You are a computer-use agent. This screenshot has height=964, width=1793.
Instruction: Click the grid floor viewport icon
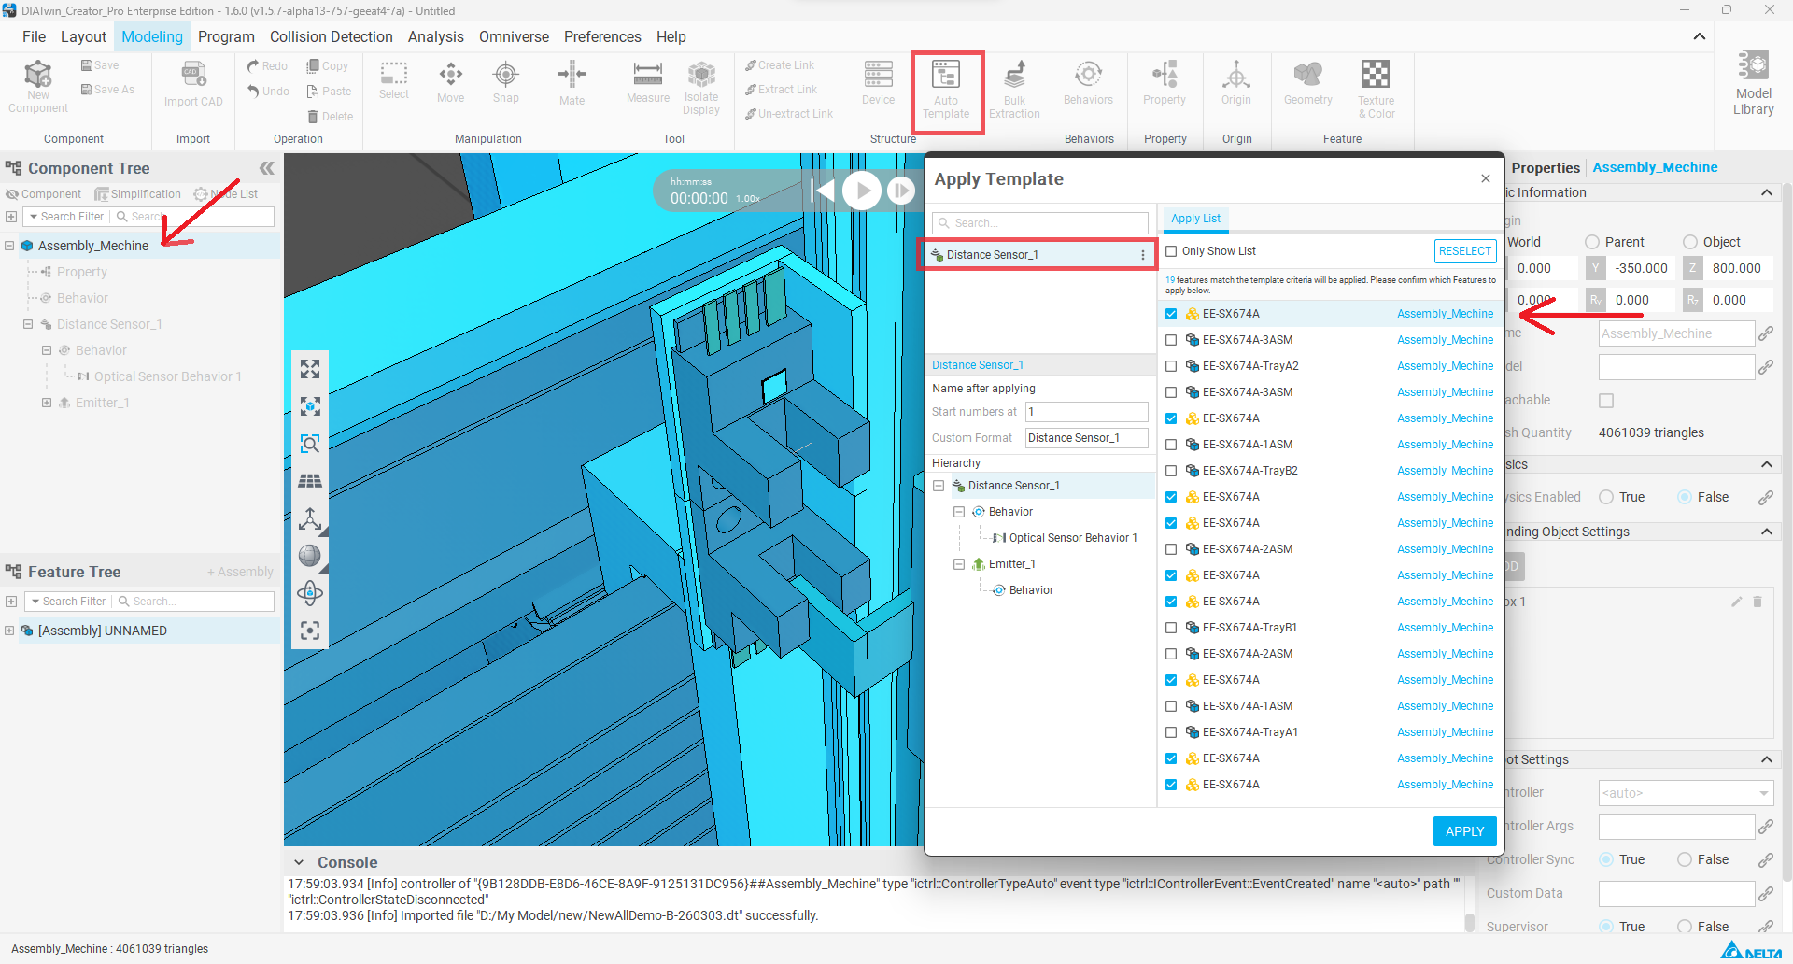click(310, 481)
